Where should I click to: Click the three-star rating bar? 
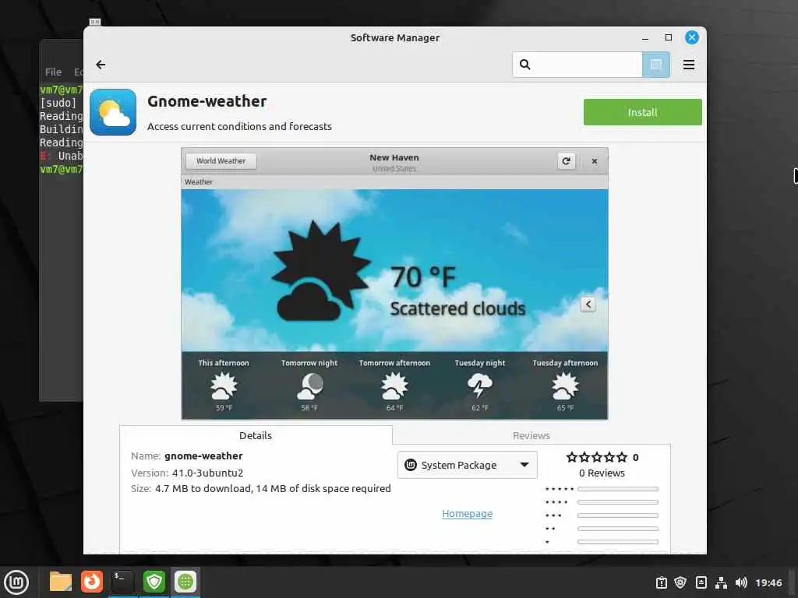click(618, 515)
